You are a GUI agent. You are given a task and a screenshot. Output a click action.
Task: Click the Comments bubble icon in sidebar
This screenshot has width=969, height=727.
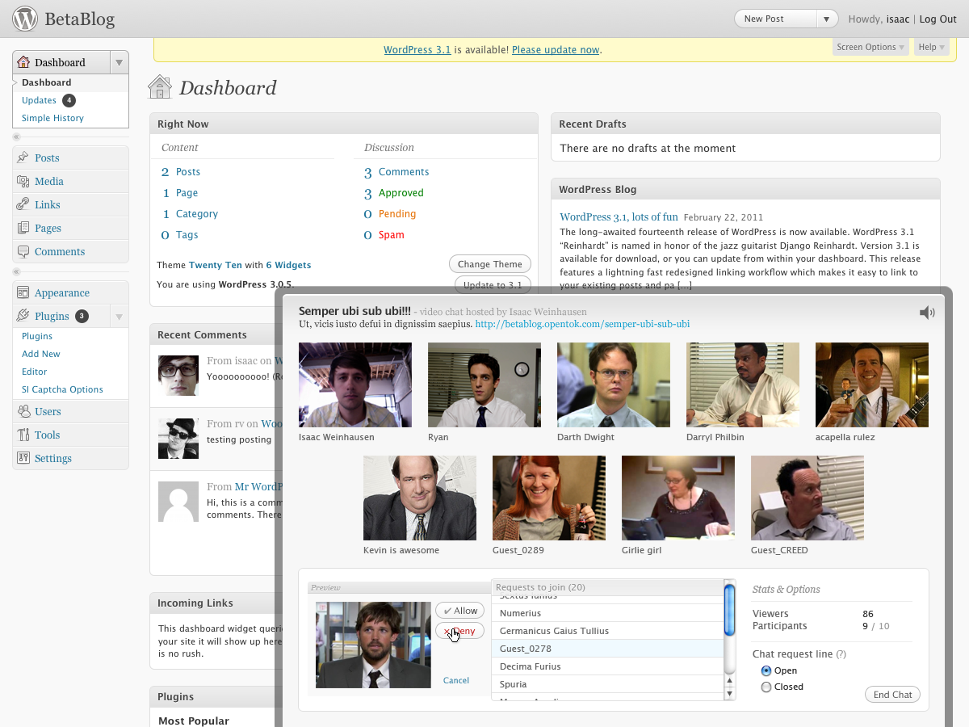pyautogui.click(x=23, y=251)
